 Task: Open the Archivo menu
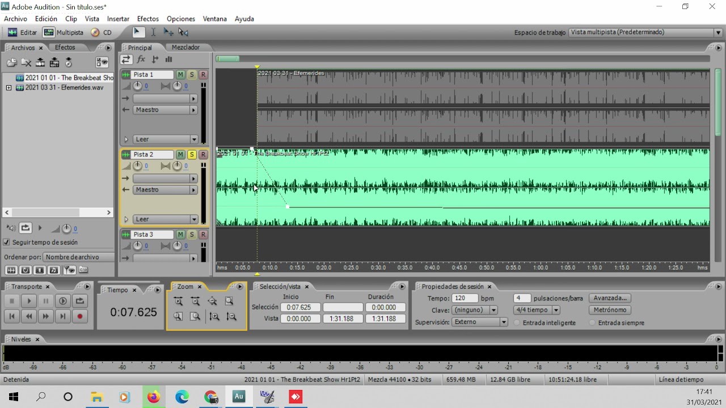click(x=15, y=19)
